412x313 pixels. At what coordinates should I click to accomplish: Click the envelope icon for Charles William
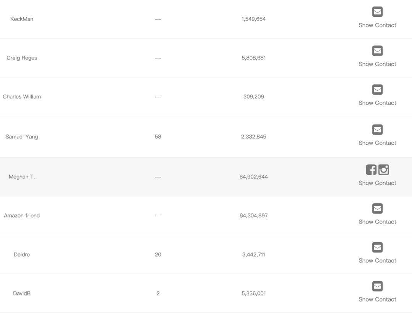click(377, 90)
